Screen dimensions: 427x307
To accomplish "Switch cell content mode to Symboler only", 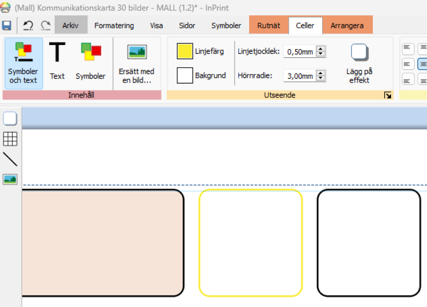I will (91, 62).
